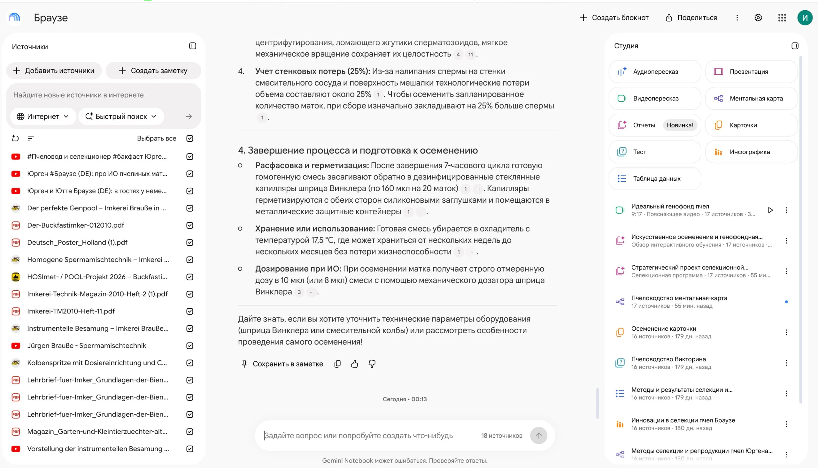The image size is (818, 468).
Task: Play the Идеальный генофонд пчел video
Action: pos(770,210)
